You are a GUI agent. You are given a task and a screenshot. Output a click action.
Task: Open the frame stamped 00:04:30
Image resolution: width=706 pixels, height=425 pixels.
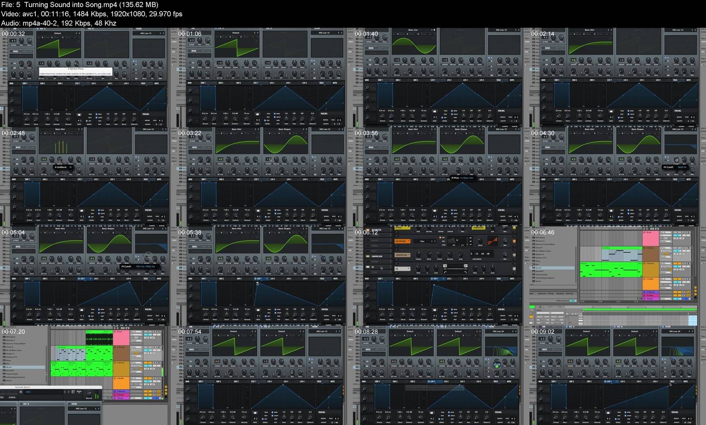click(618, 177)
